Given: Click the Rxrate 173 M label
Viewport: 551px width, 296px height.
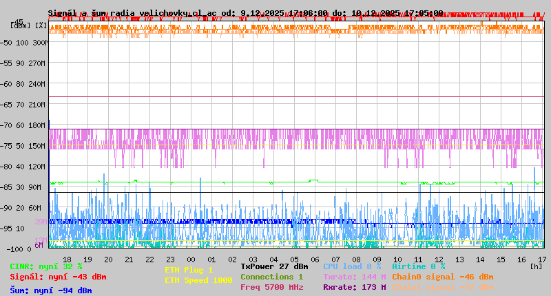Looking at the screenshot, I should tap(354, 287).
